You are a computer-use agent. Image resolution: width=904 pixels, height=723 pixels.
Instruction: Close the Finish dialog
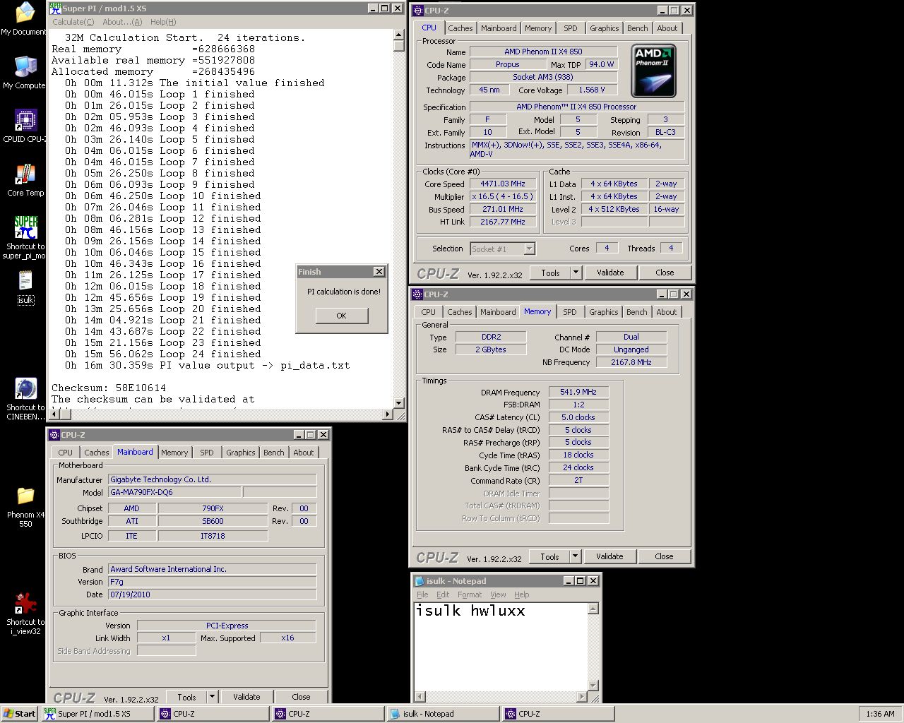point(379,272)
